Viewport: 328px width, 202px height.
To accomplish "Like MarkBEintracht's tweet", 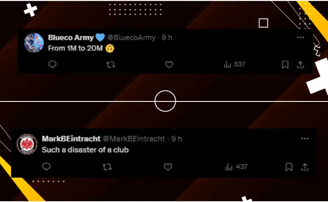I will pyautogui.click(x=168, y=167).
